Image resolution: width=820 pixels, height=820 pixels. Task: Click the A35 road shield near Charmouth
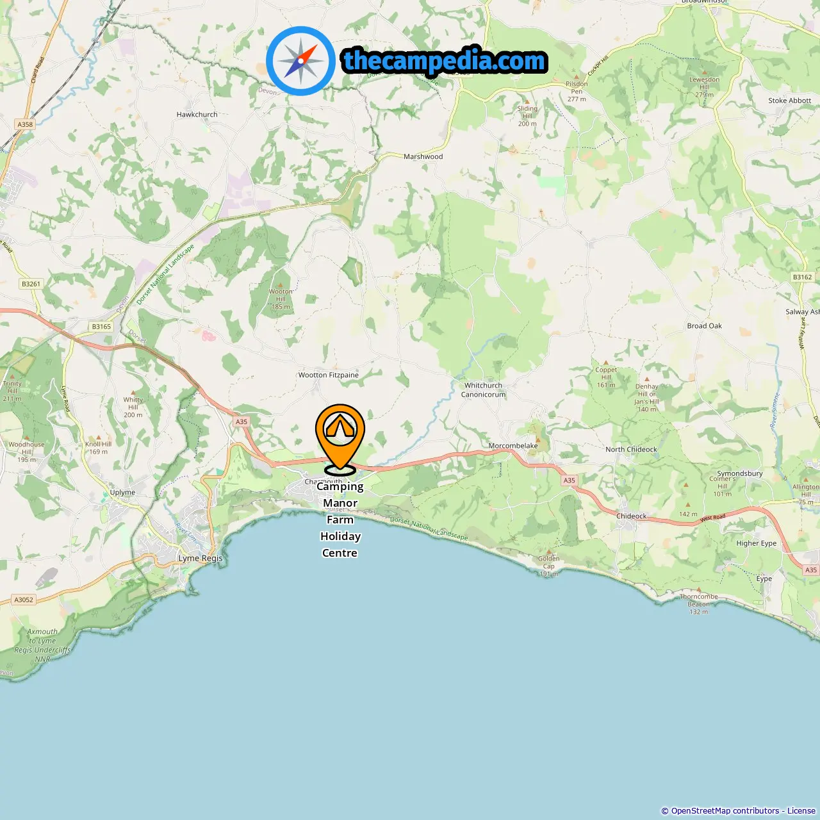point(242,422)
